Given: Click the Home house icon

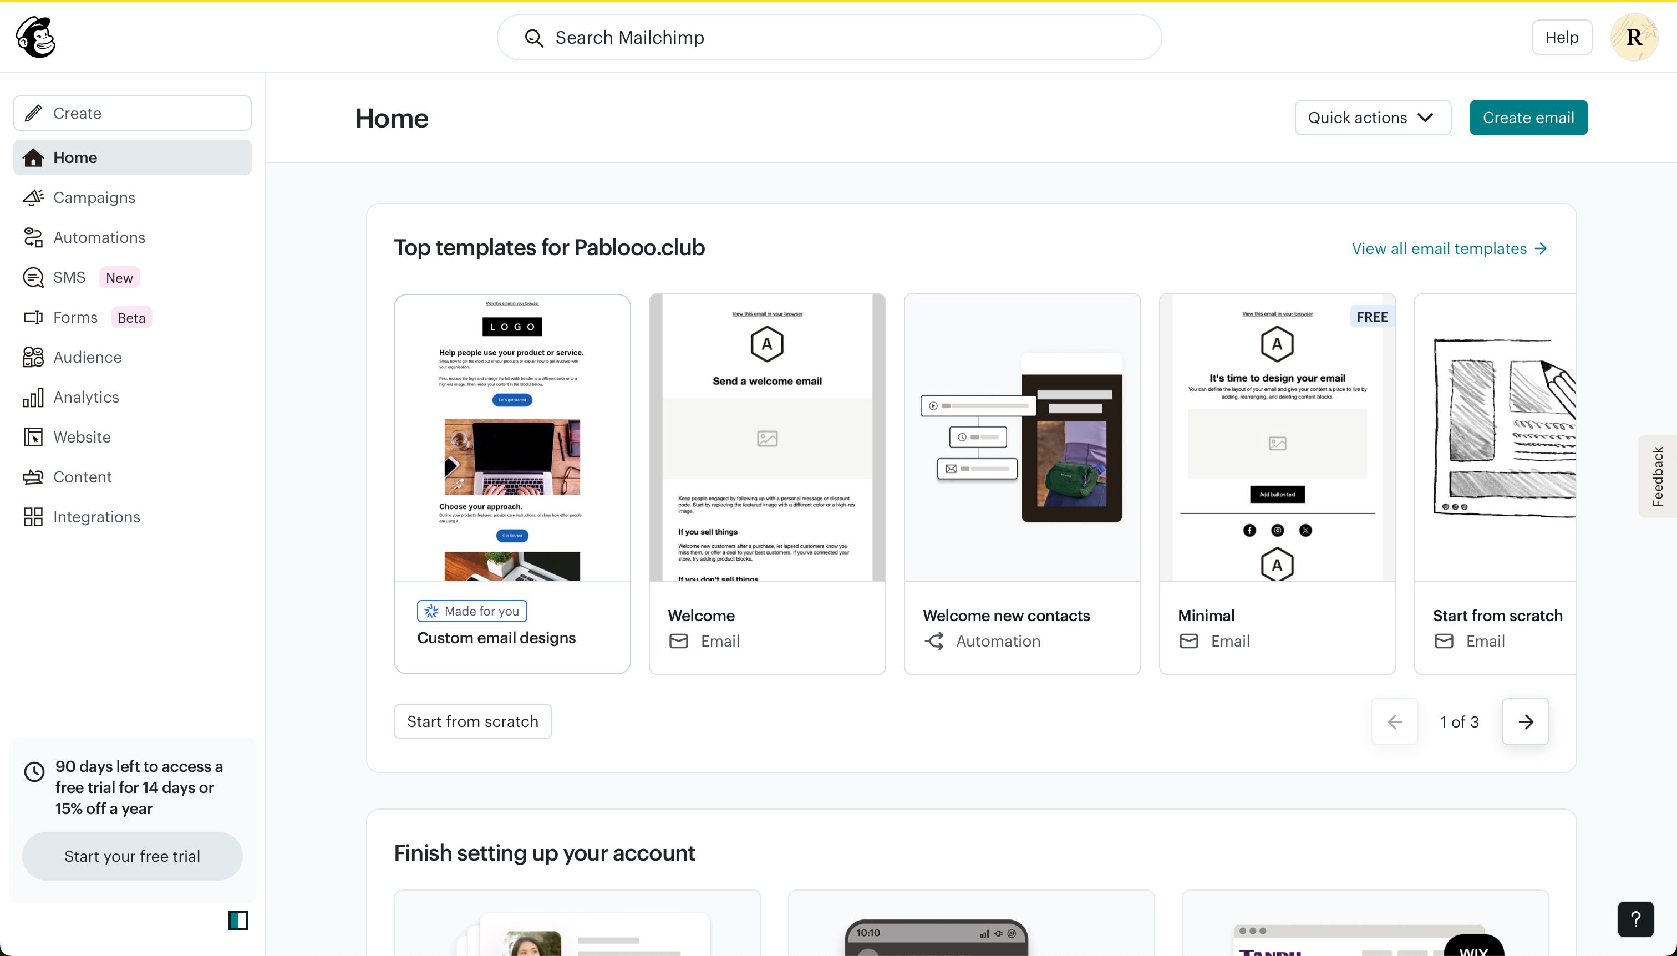Looking at the screenshot, I should pyautogui.click(x=33, y=157).
